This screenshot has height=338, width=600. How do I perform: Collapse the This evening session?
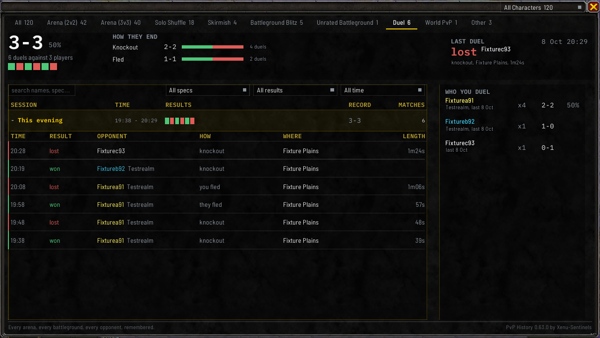[217, 120]
